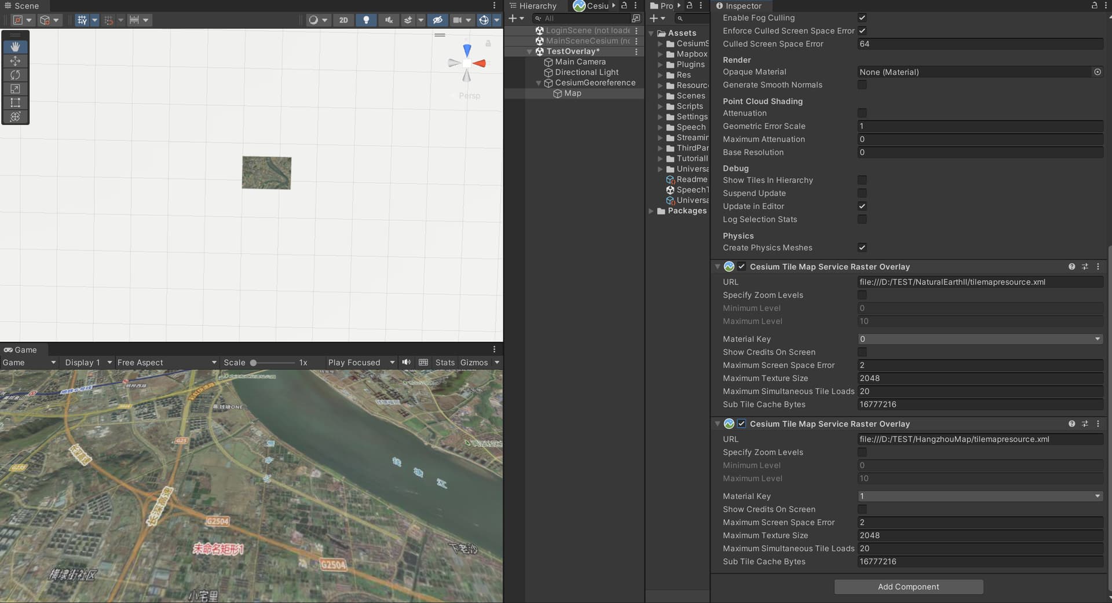Switch to the Hierarchy tab
This screenshot has height=603, width=1112.
[536, 6]
